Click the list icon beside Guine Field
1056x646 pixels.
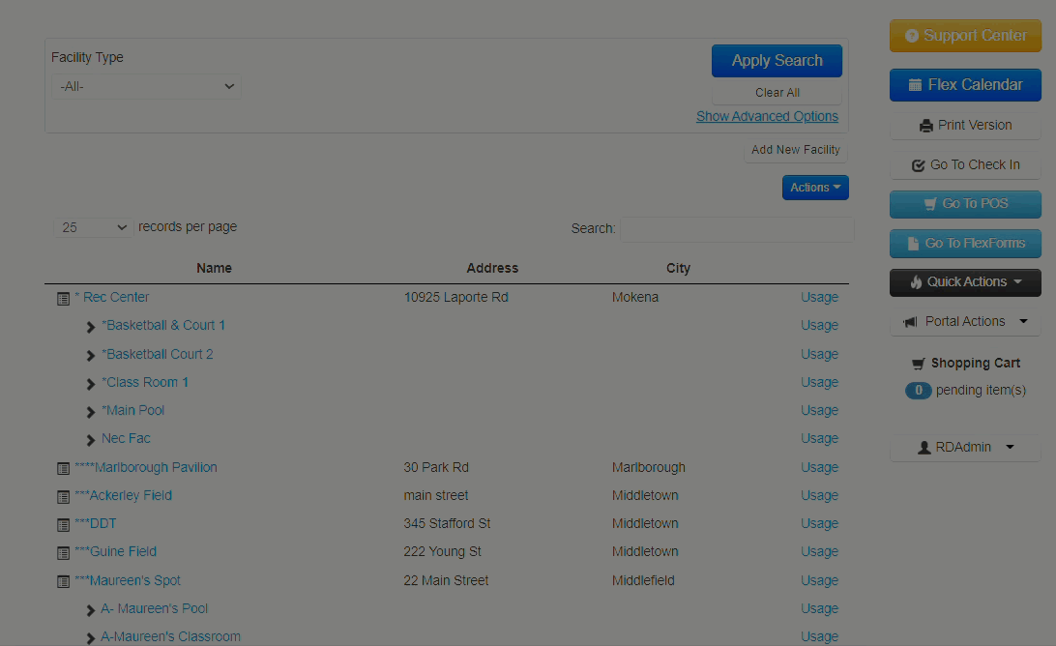(x=64, y=552)
